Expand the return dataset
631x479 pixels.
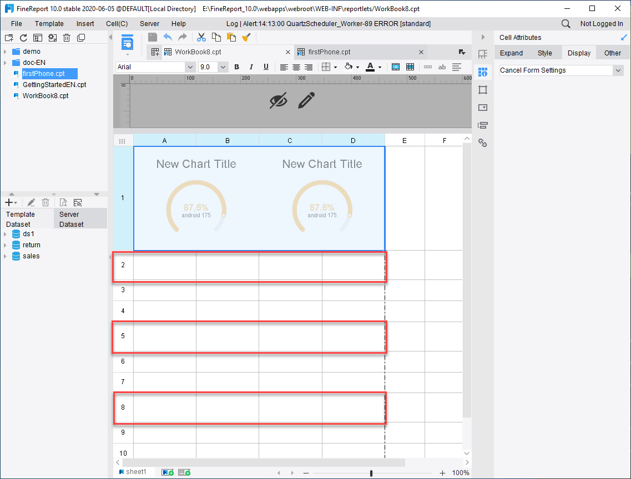pos(5,245)
